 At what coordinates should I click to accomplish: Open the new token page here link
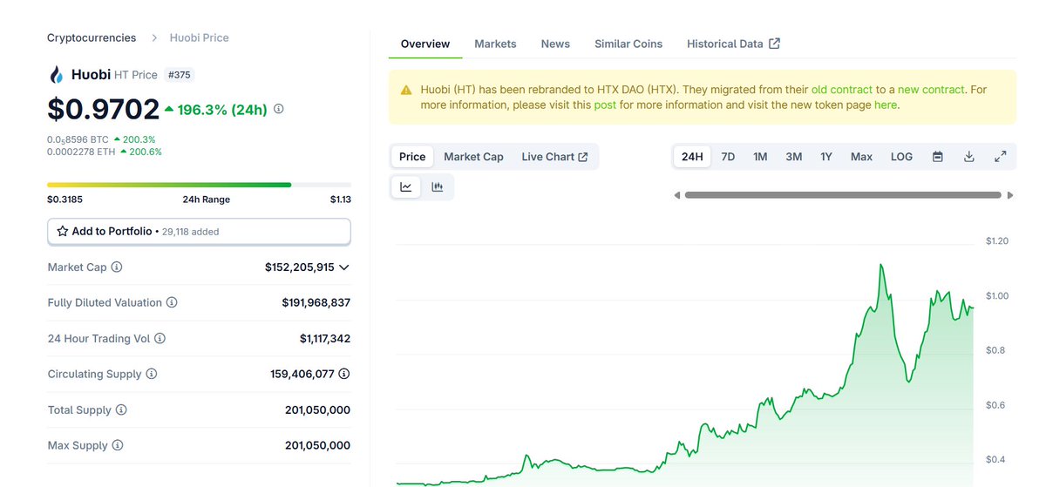pyautogui.click(x=885, y=105)
